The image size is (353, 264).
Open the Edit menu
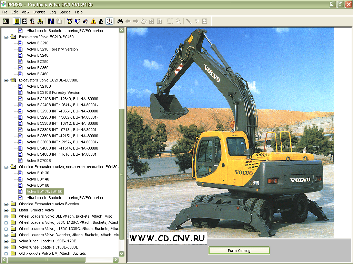14,12
